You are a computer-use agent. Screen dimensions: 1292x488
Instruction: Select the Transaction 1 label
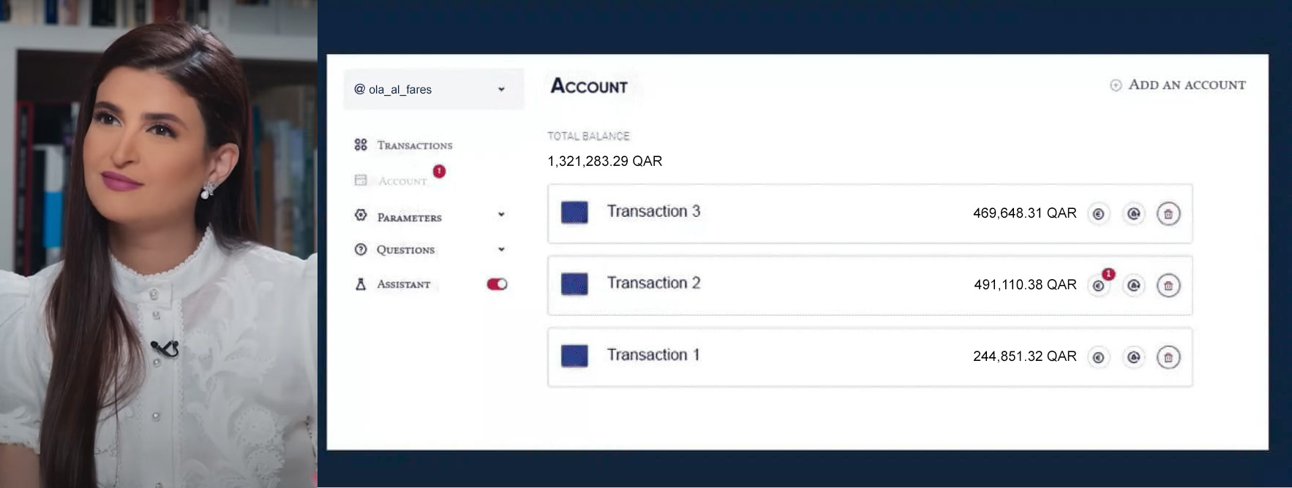[x=653, y=354]
